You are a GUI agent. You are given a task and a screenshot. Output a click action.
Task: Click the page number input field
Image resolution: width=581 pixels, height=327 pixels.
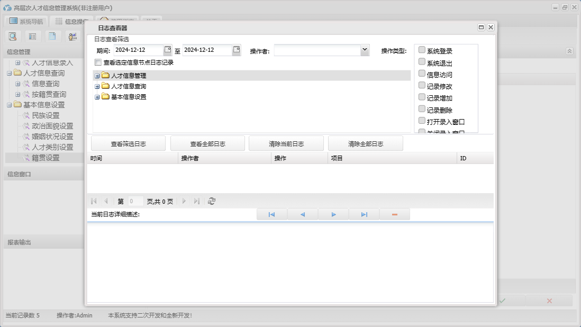pyautogui.click(x=135, y=201)
